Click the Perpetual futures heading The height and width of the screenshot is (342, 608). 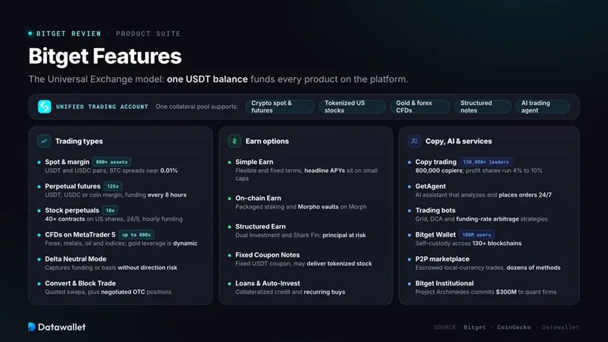[73, 186]
